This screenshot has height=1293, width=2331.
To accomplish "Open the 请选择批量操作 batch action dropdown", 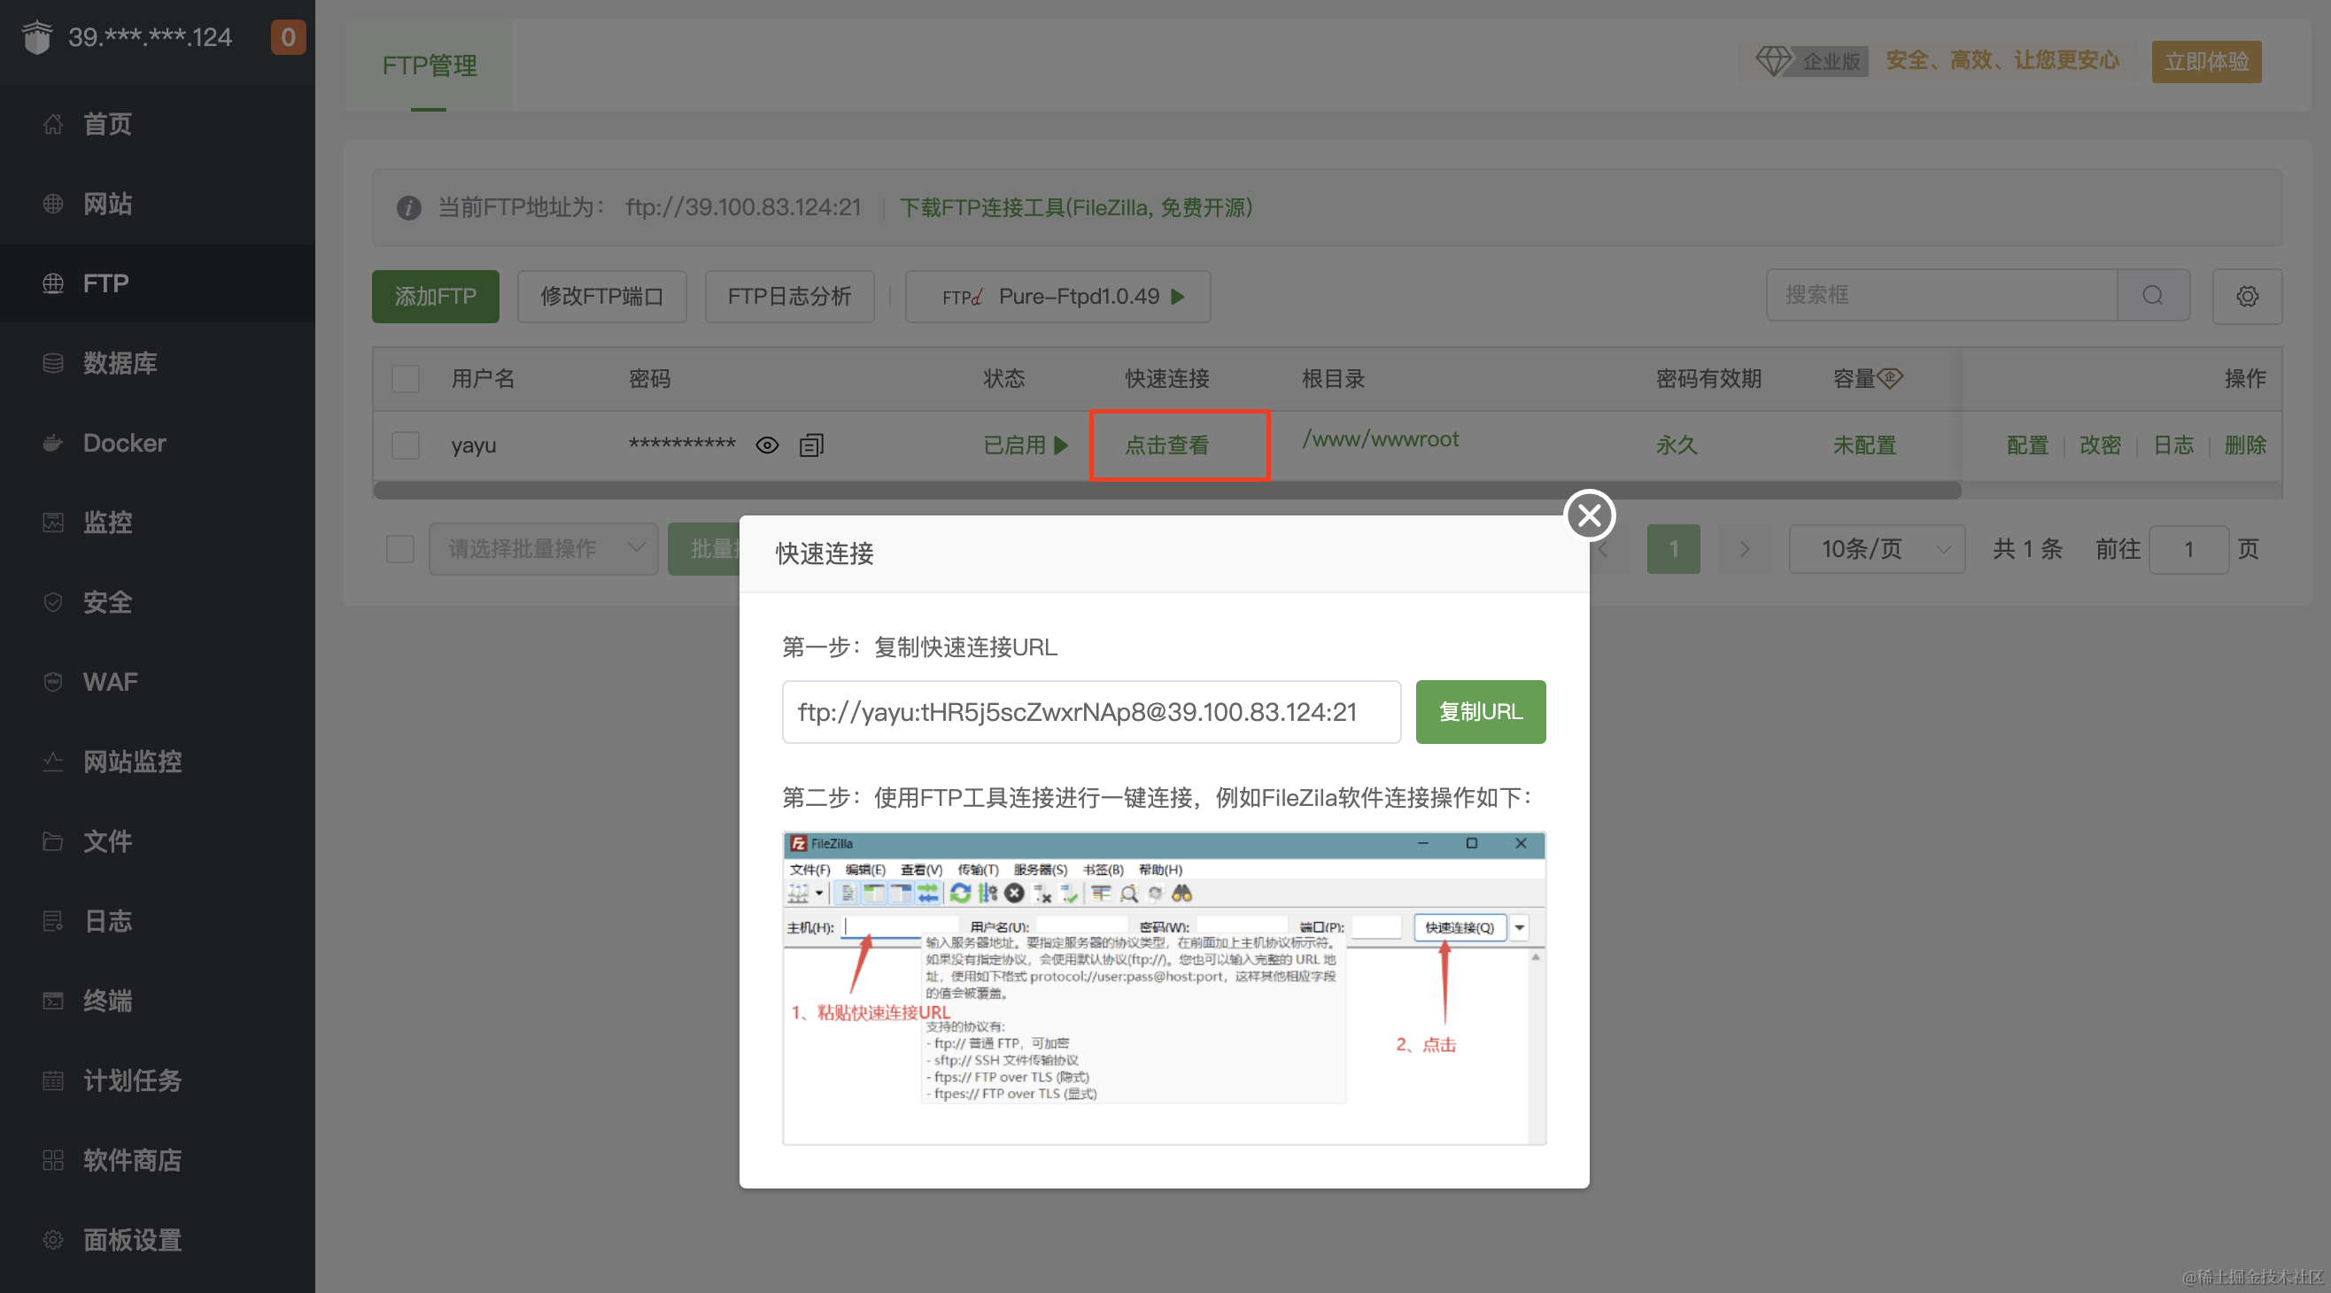I will (x=543, y=548).
